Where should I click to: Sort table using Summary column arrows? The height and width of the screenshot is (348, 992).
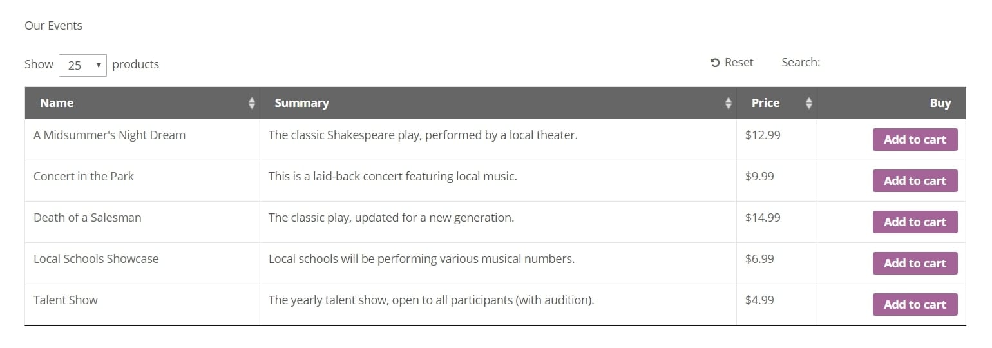pos(729,103)
